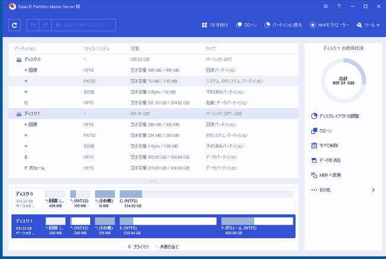Image resolution: width=386 pixels, height=259 pixels.
Task: Click the wipe data eraser icon
Action: coord(314,160)
